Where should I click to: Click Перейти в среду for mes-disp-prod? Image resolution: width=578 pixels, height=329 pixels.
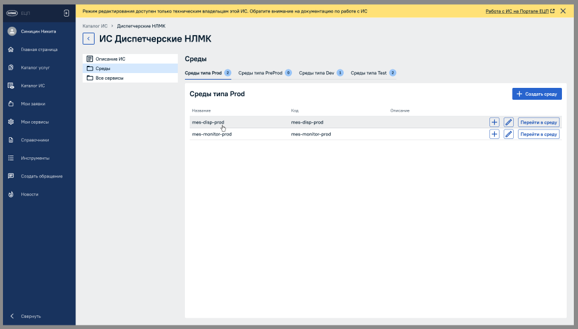point(538,122)
